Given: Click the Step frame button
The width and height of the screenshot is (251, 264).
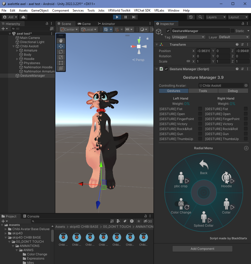Looking at the screenshot, I should [134, 17].
